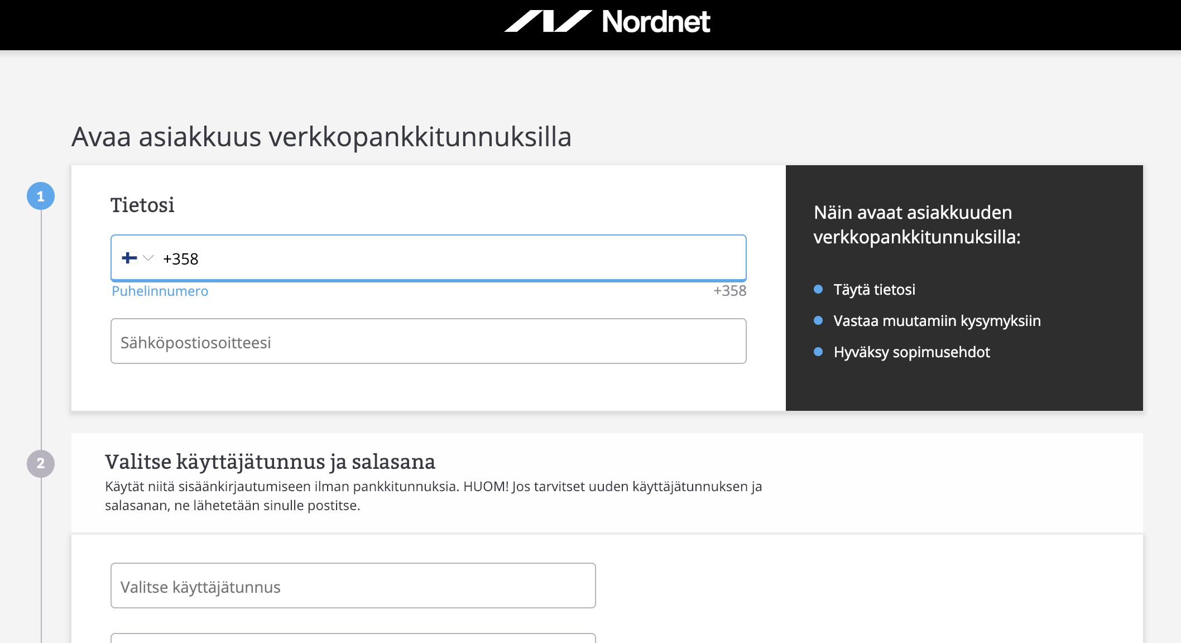Click the Nordnet wordmark in header
1181x643 pixels.
coord(656,22)
